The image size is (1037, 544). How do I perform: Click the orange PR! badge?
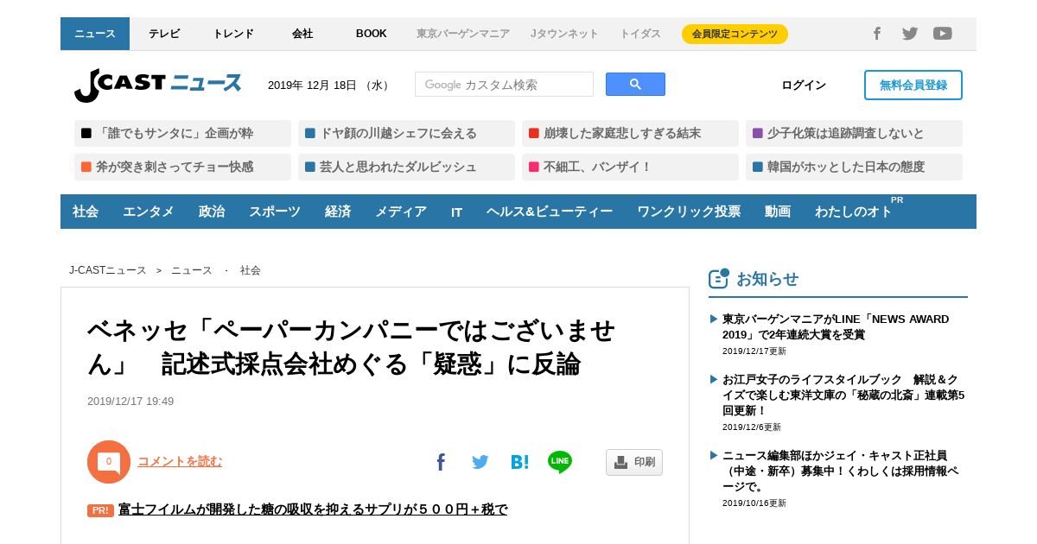(x=100, y=510)
